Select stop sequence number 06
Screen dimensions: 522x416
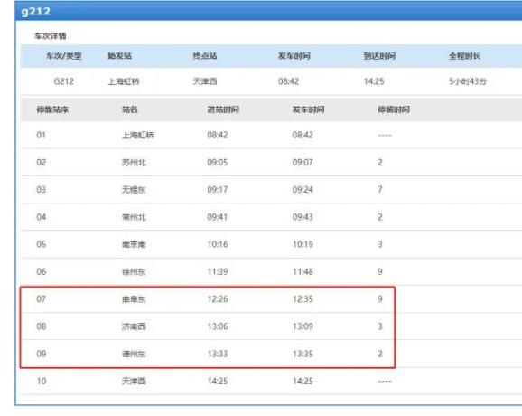click(41, 271)
